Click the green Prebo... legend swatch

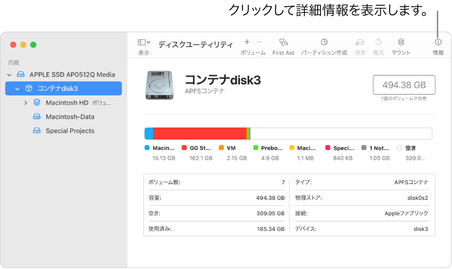(x=255, y=148)
